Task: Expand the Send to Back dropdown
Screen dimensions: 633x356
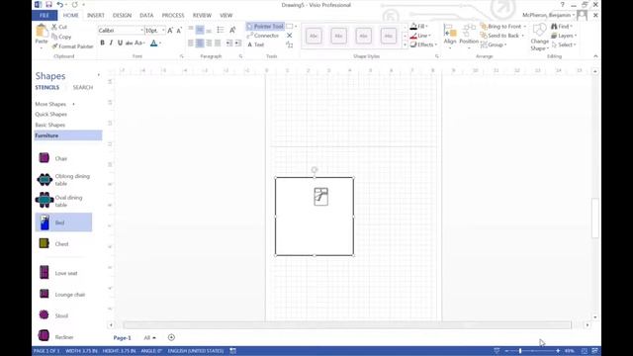Action: click(x=522, y=36)
